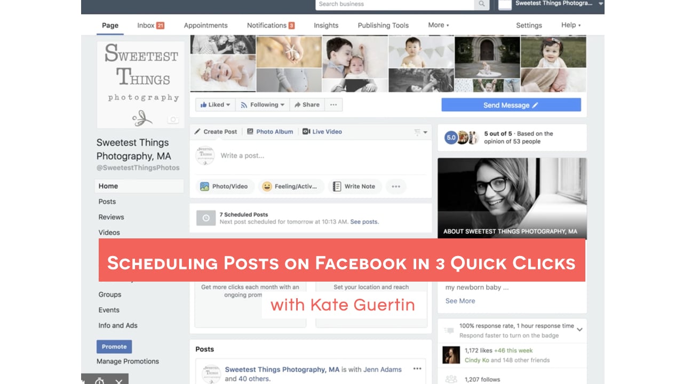Image resolution: width=683 pixels, height=384 pixels.
Task: Click '1,207 follows' text
Action: pos(482,380)
